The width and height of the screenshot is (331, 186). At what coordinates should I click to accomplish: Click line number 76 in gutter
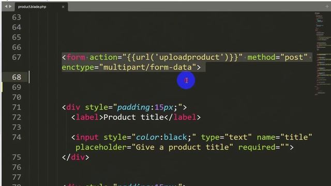coord(17,167)
